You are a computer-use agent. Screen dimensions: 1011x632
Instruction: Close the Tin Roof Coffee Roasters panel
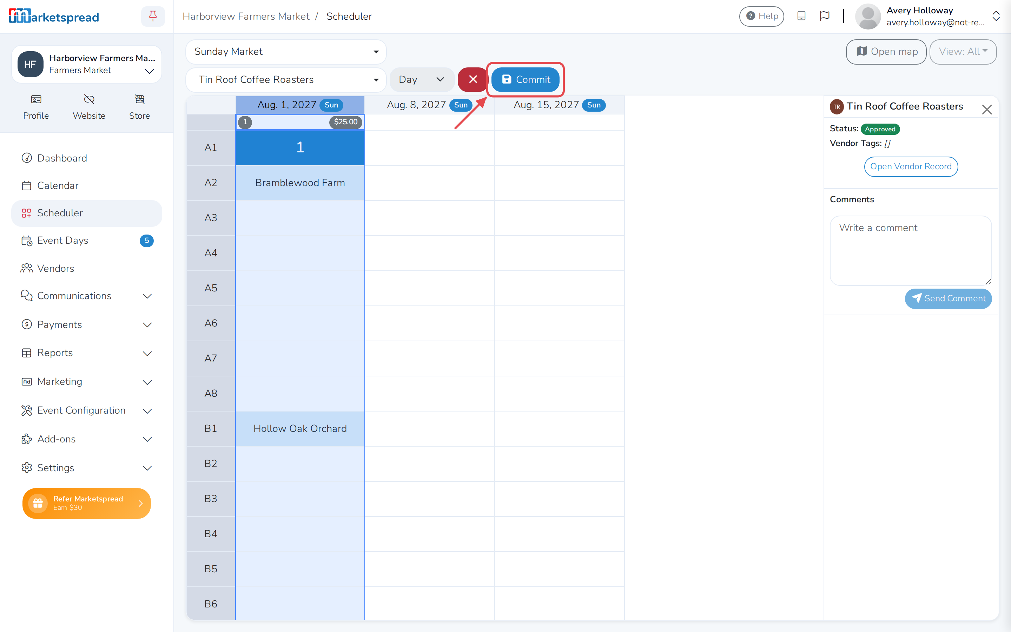click(x=987, y=110)
